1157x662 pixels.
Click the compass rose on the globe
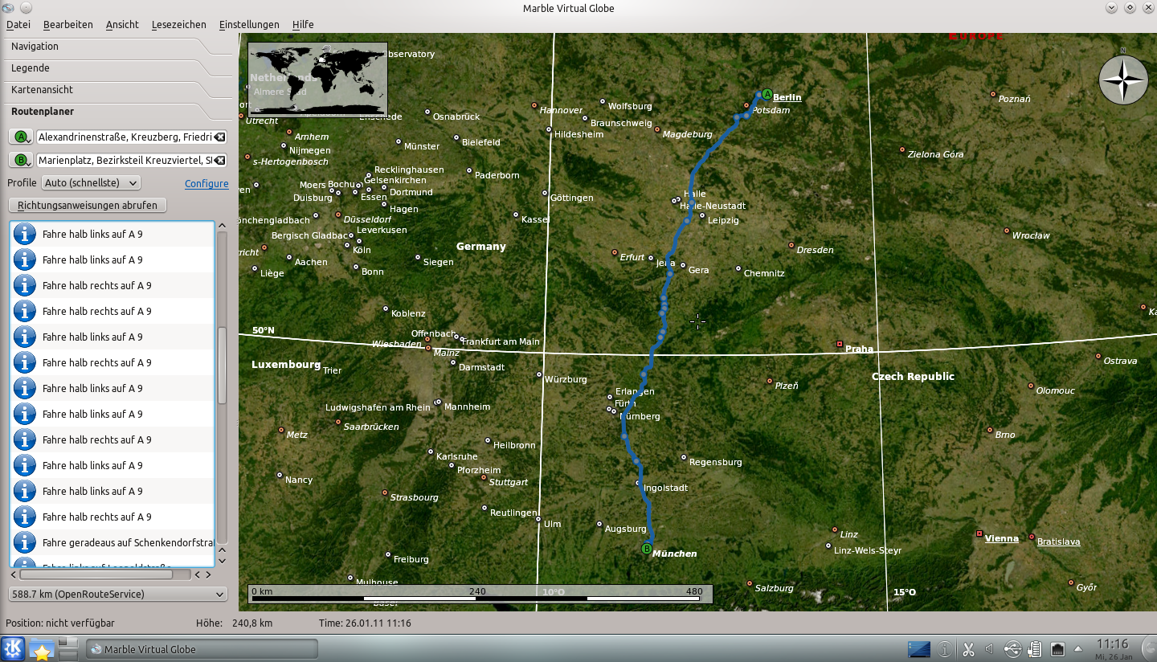click(1122, 79)
